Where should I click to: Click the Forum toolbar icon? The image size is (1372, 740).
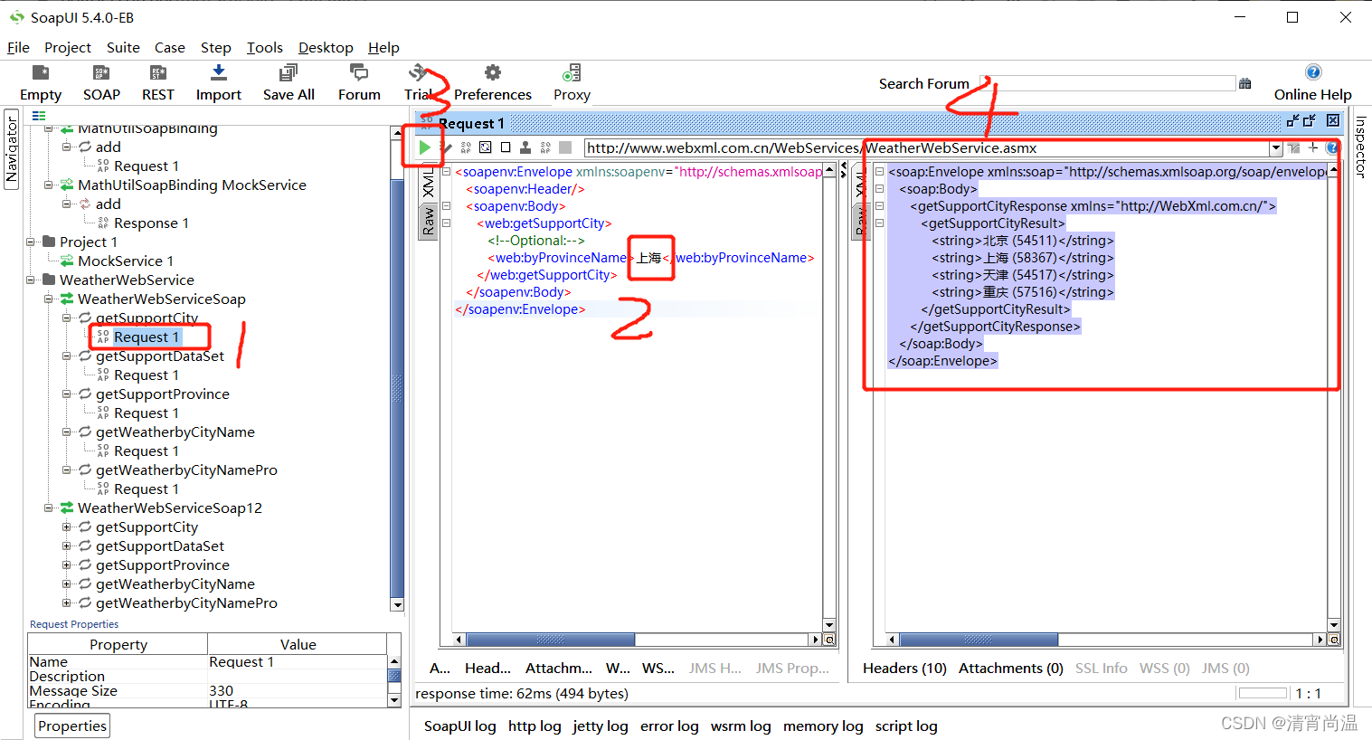click(358, 81)
